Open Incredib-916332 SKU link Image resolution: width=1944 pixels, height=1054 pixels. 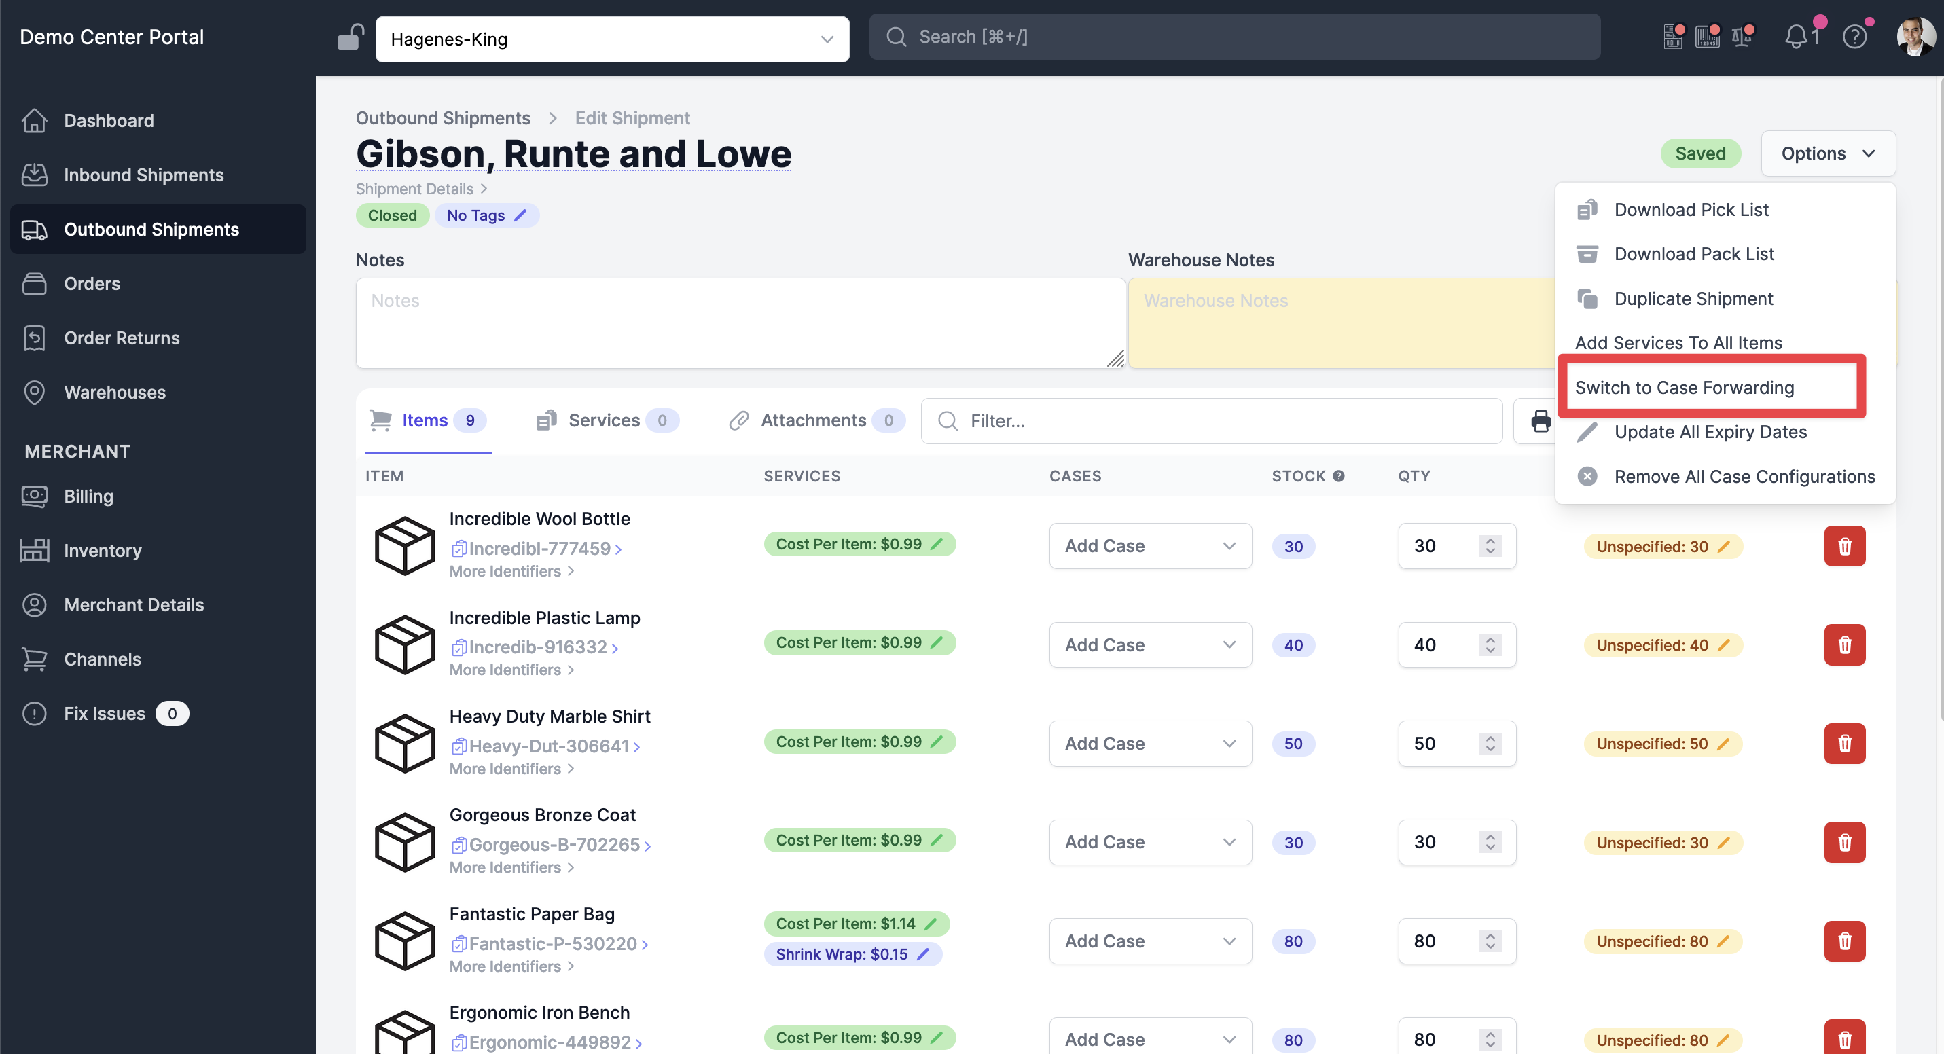[x=538, y=648]
